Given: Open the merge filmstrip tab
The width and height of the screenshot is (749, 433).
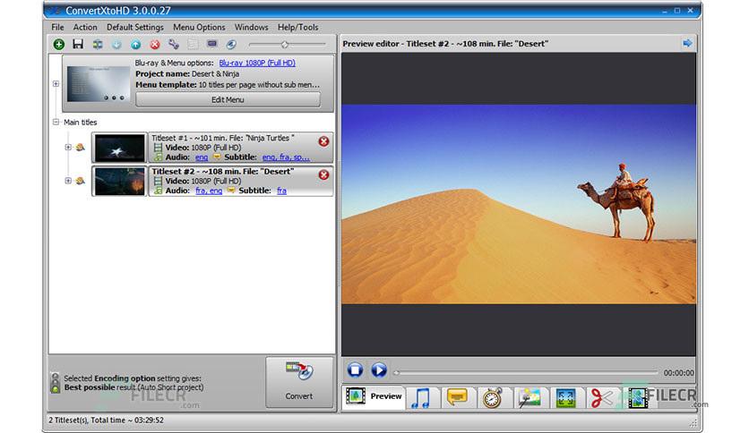Looking at the screenshot, I should (x=638, y=398).
